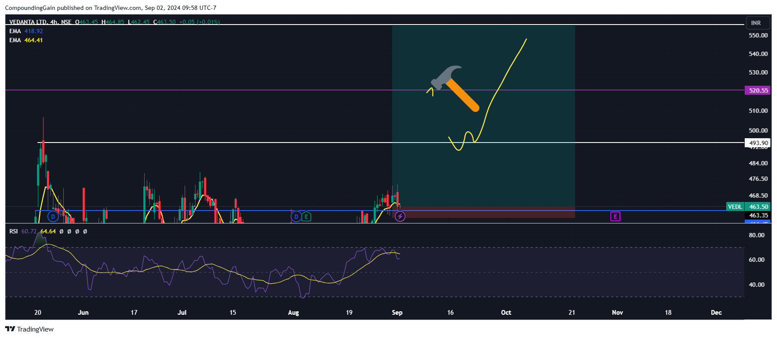Open the purple E earnings marker near Nov
Image resolution: width=777 pixels, height=338 pixels.
[x=615, y=217]
